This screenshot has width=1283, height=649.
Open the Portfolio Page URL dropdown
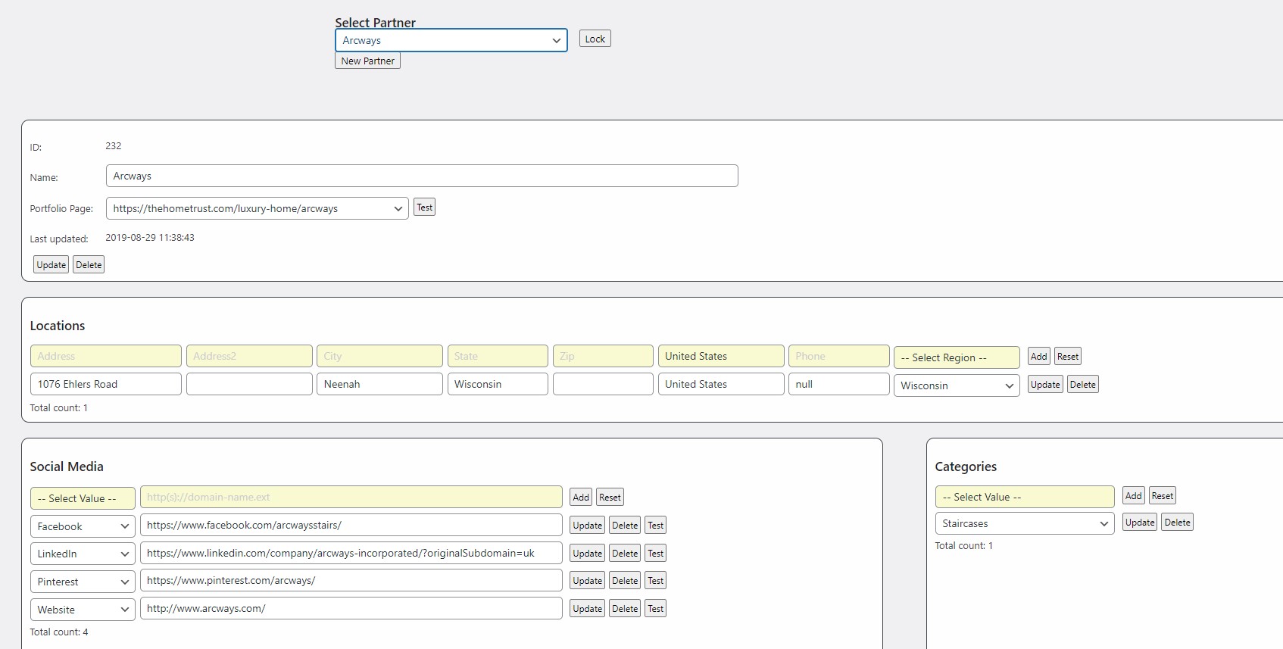pyautogui.click(x=257, y=208)
